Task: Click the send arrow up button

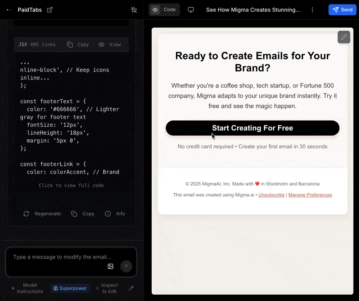Action: (126, 266)
